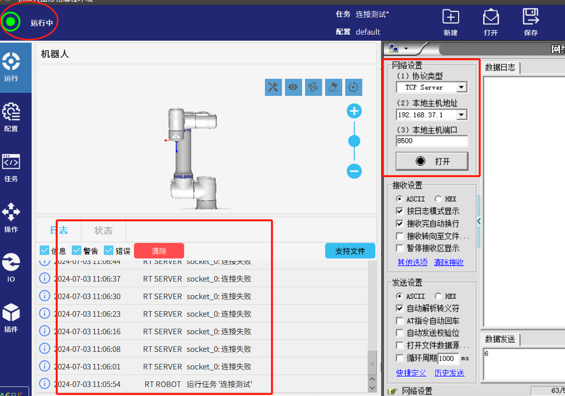Select HEX radio in 接收设置
This screenshot has width=565, height=396.
(x=439, y=199)
